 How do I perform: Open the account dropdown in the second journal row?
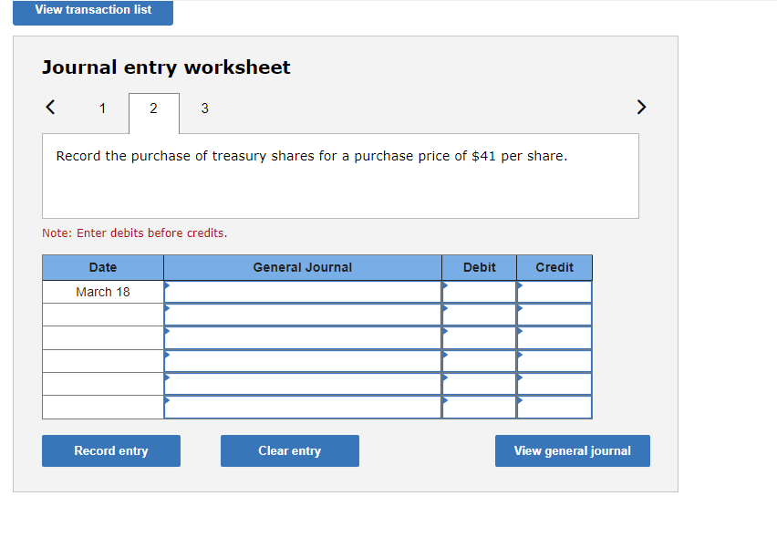point(301,315)
